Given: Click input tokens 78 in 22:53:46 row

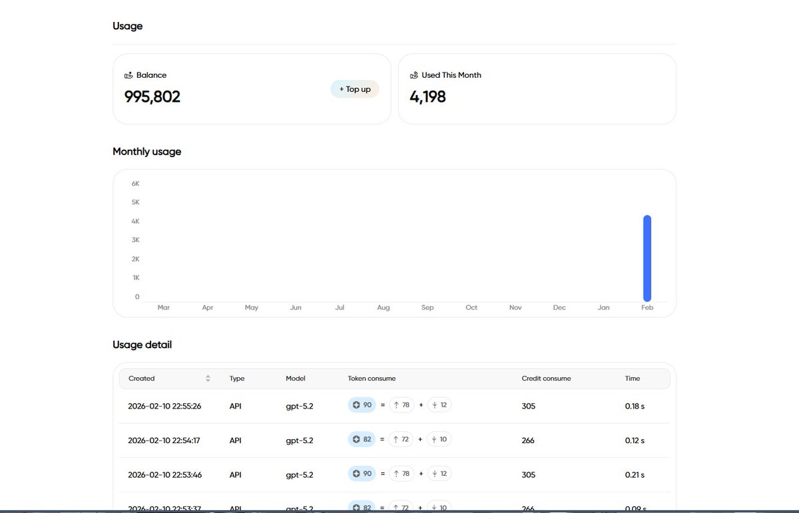Looking at the screenshot, I should tap(401, 474).
